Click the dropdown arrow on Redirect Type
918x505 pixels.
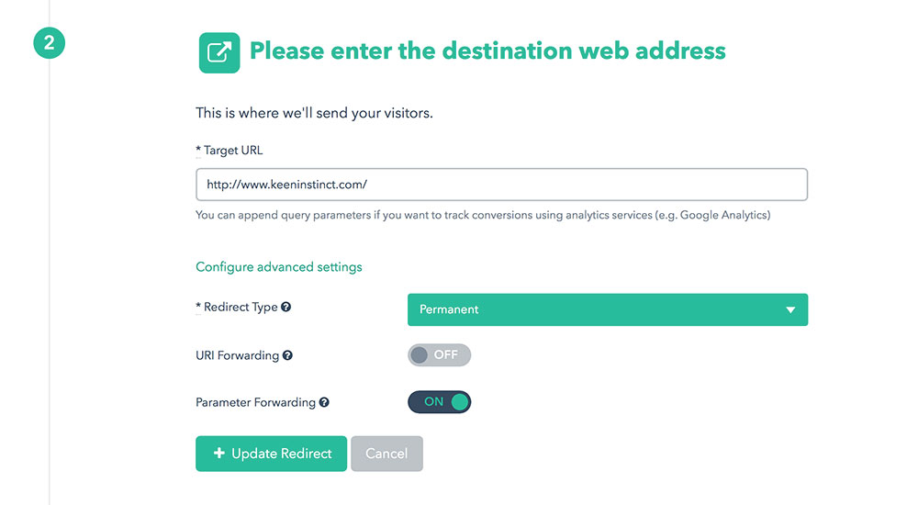(x=790, y=310)
